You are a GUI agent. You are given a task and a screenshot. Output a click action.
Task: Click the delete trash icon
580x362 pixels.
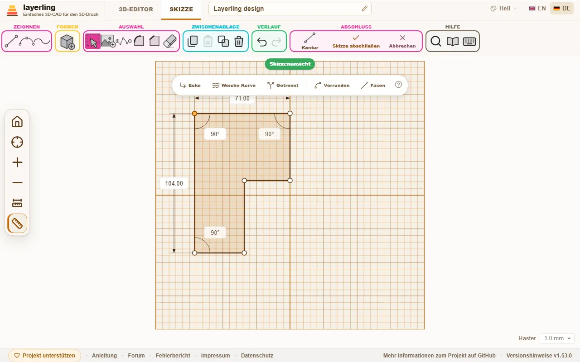[239, 42]
